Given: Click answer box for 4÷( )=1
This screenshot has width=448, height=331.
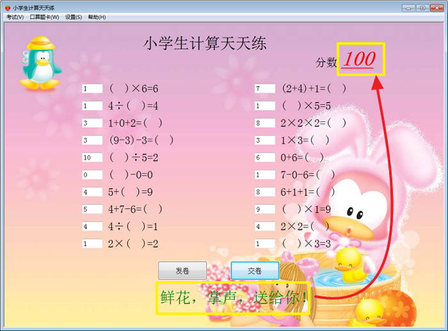Looking at the screenshot, I should tap(92, 226).
